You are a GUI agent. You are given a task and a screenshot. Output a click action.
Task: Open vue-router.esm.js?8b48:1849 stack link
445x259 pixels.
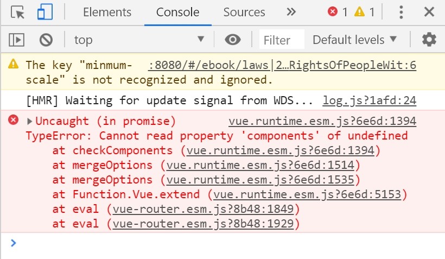coord(206,209)
